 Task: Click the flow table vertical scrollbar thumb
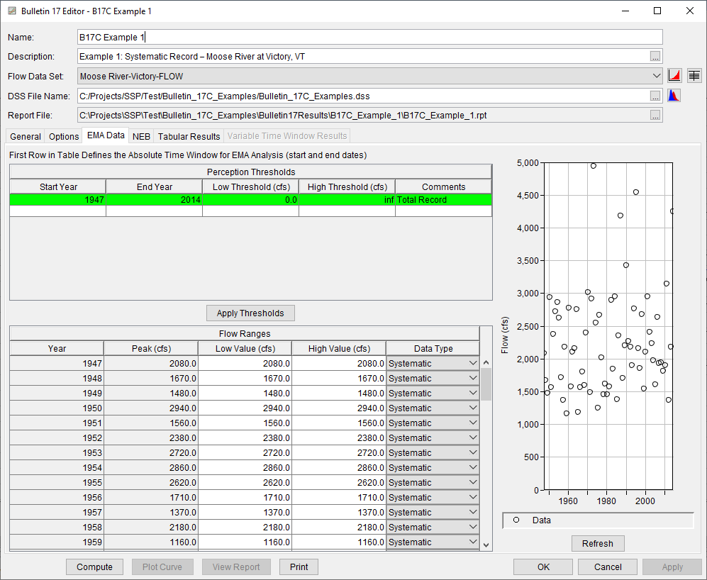(486, 385)
